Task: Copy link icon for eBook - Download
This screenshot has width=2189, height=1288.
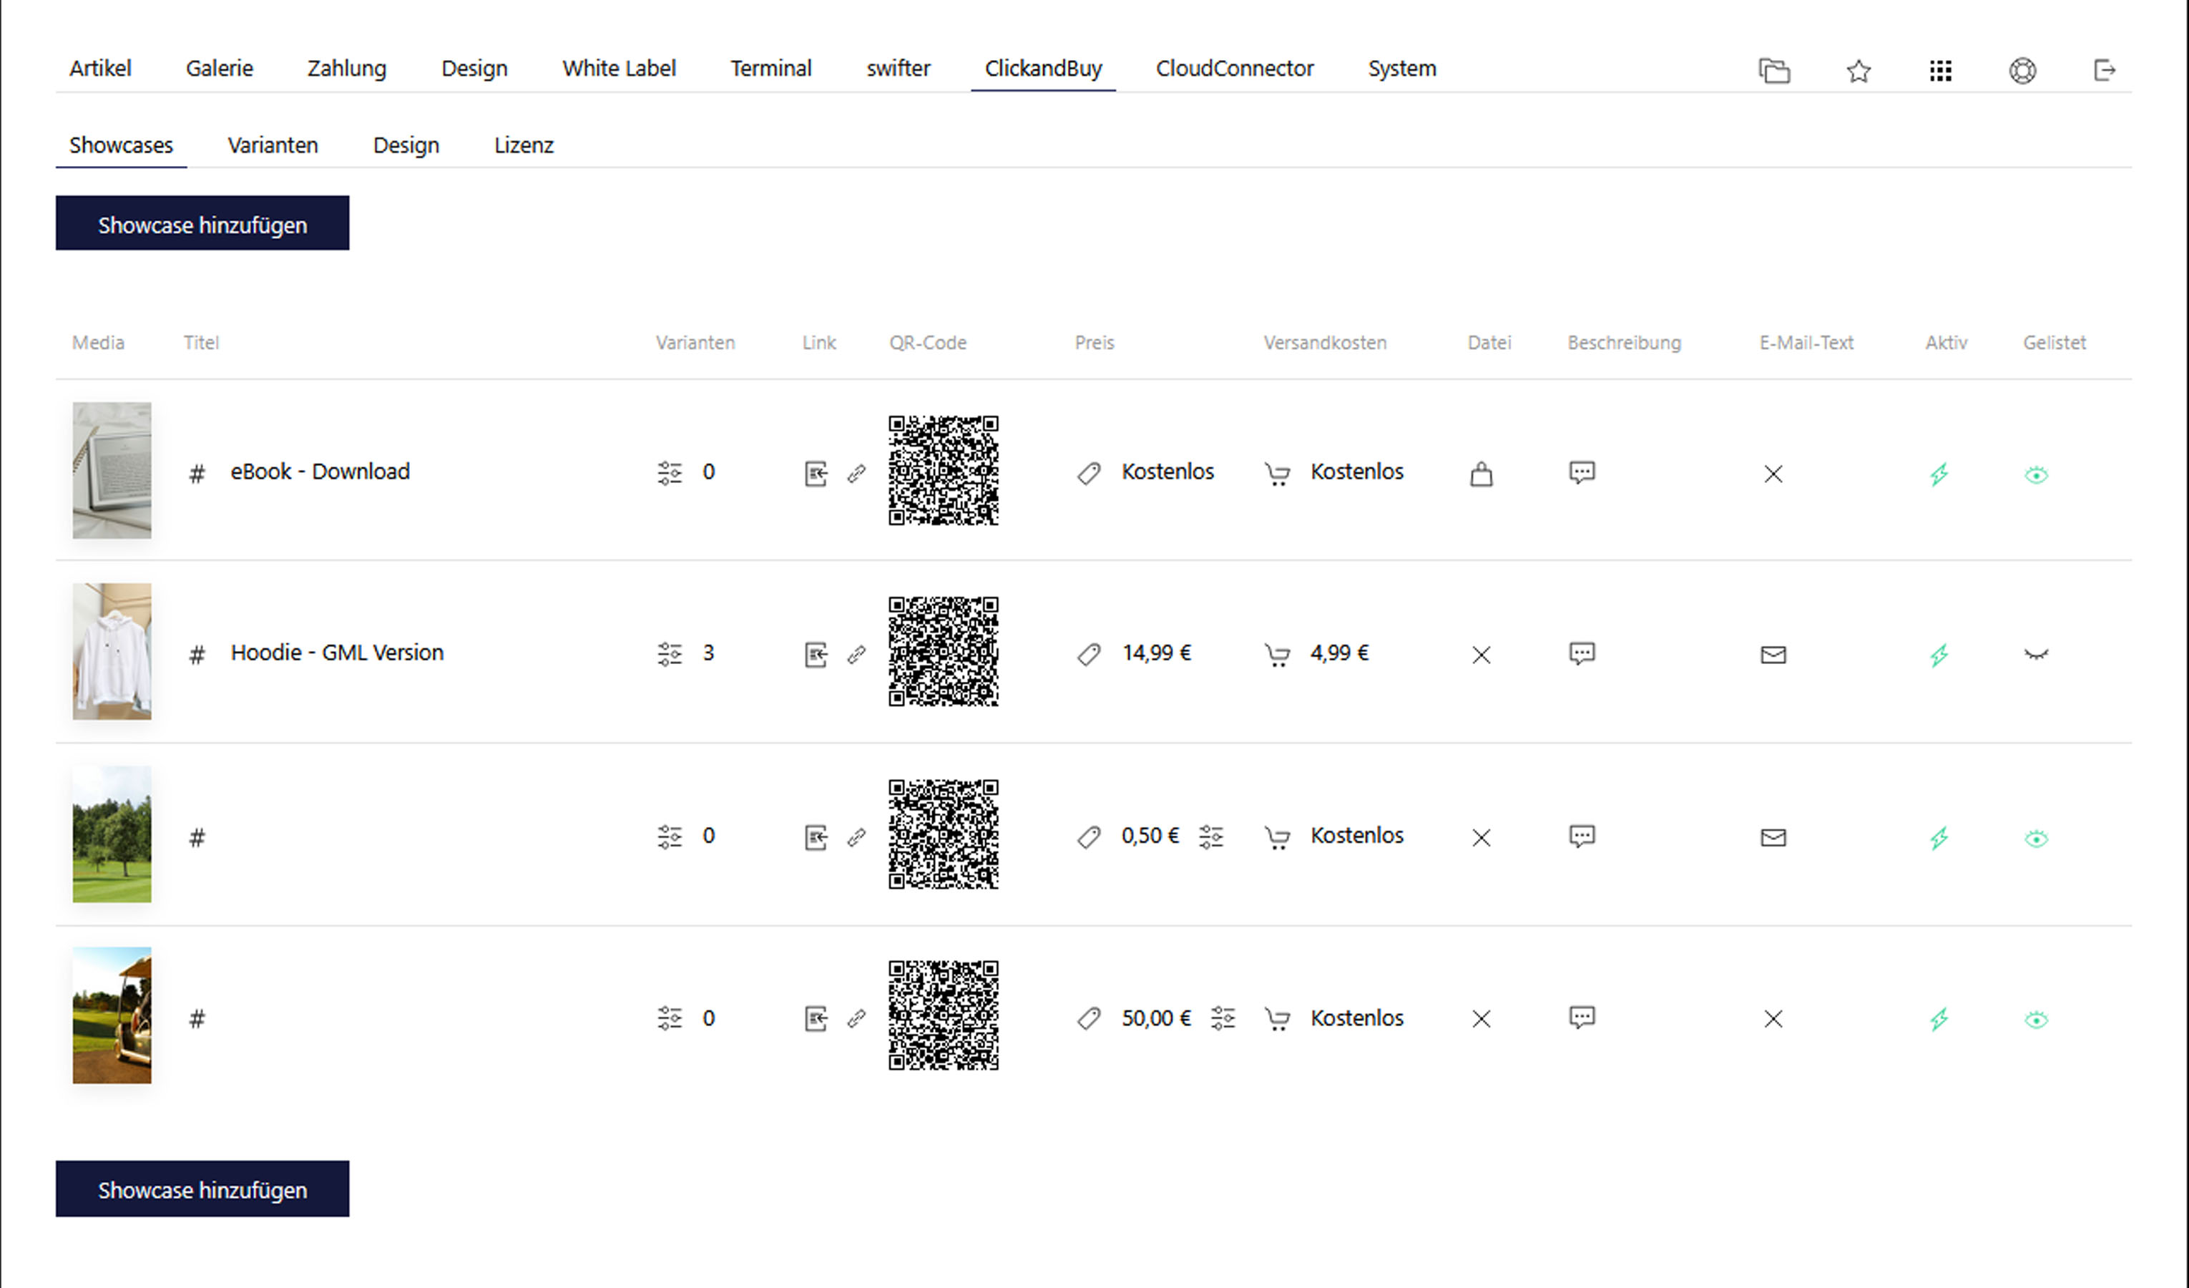Action: point(856,473)
